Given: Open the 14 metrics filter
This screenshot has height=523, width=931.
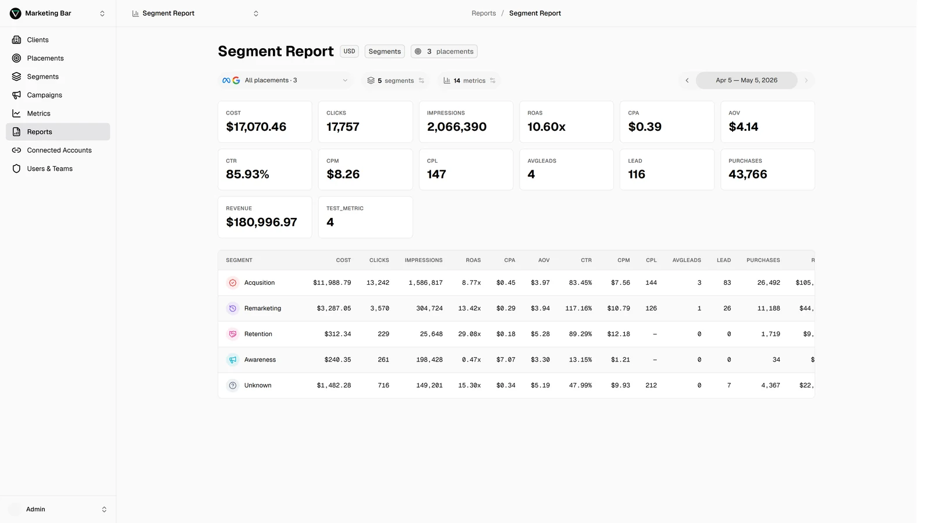Looking at the screenshot, I should (x=470, y=81).
